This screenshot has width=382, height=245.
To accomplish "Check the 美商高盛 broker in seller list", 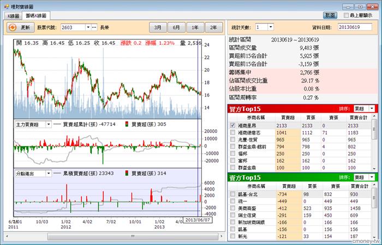I will 234,208.
